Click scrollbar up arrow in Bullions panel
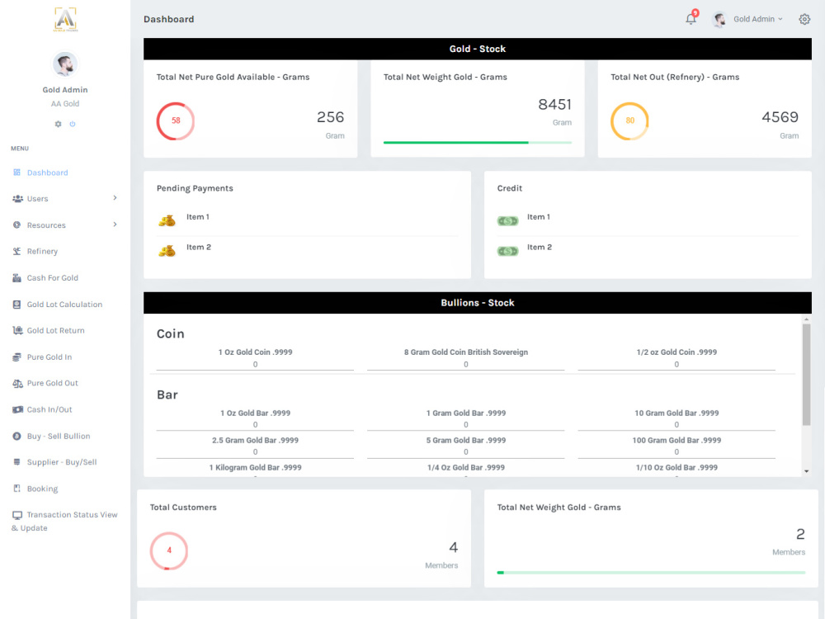 tap(806, 319)
